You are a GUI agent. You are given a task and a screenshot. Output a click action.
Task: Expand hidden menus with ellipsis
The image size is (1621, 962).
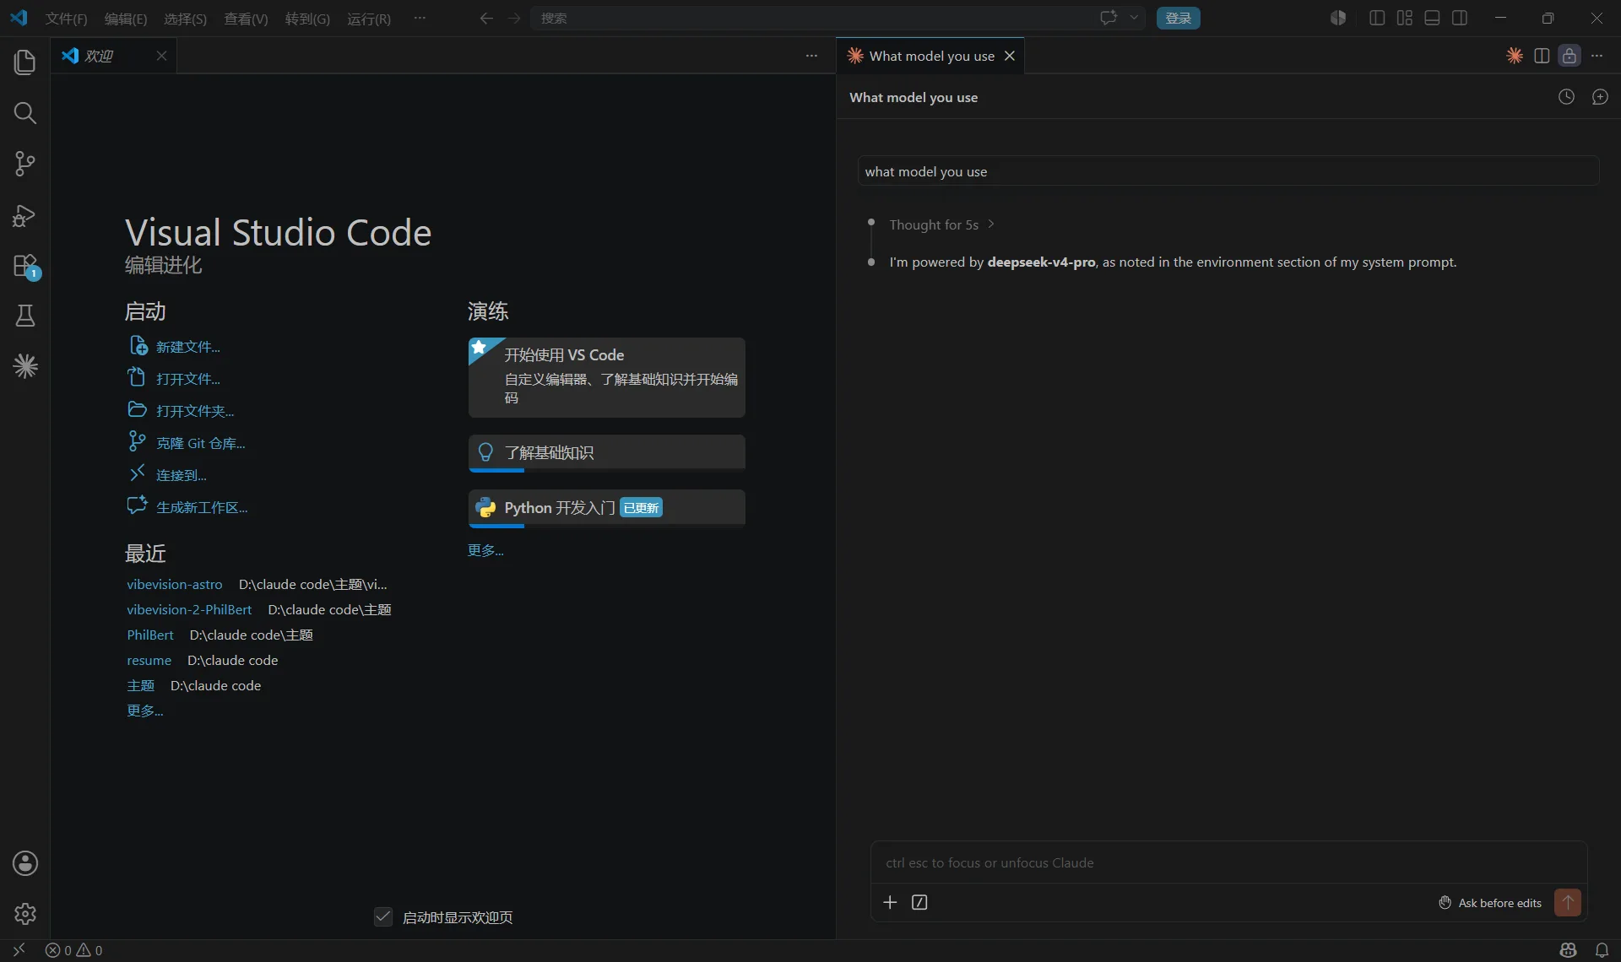click(420, 18)
